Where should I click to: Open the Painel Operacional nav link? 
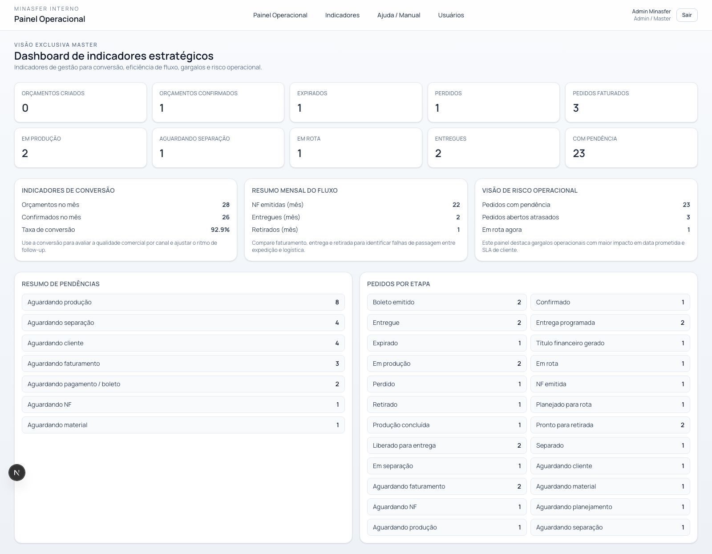pos(280,15)
